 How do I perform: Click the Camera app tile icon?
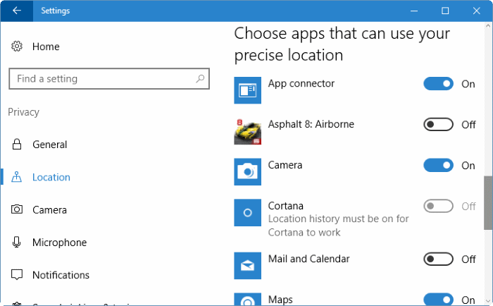[247, 172]
